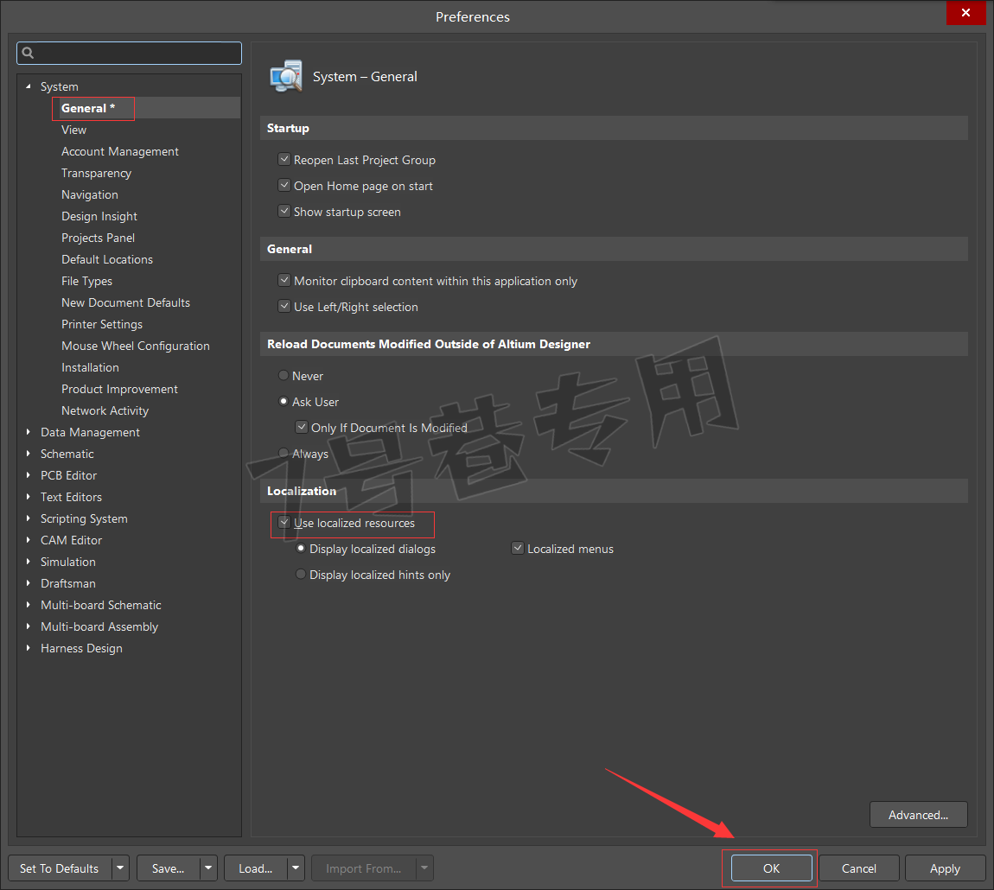Open Account Management page

pyautogui.click(x=120, y=151)
